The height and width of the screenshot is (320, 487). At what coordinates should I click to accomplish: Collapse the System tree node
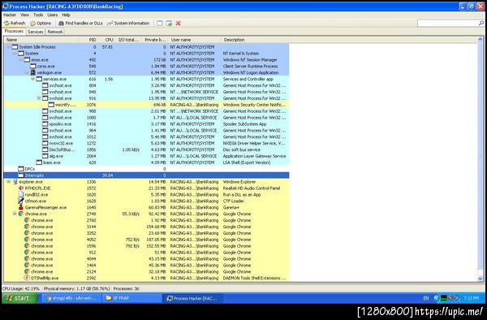pyautogui.click(x=15, y=54)
